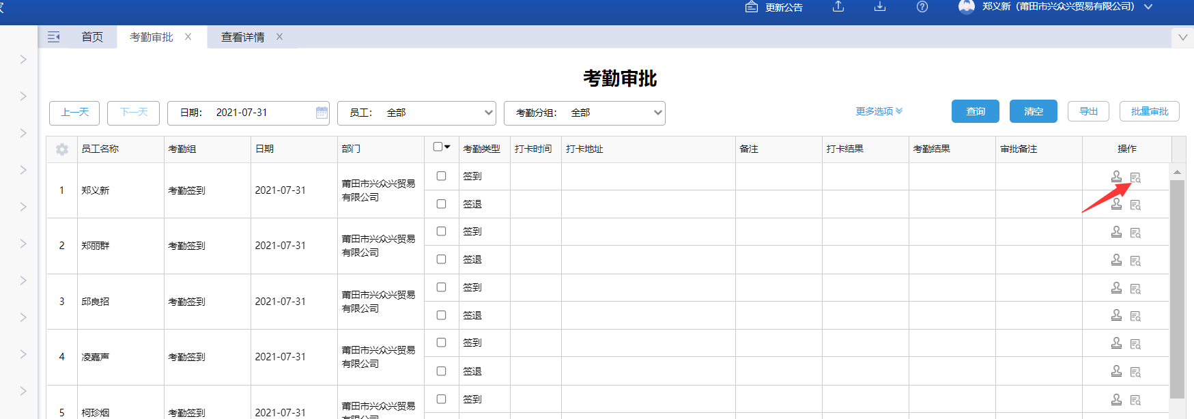Check the box for 柯珍烟's 签到 row
1194x419 pixels.
point(441,399)
